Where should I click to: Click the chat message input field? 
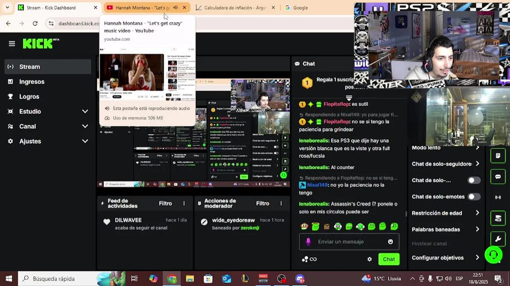349,242
